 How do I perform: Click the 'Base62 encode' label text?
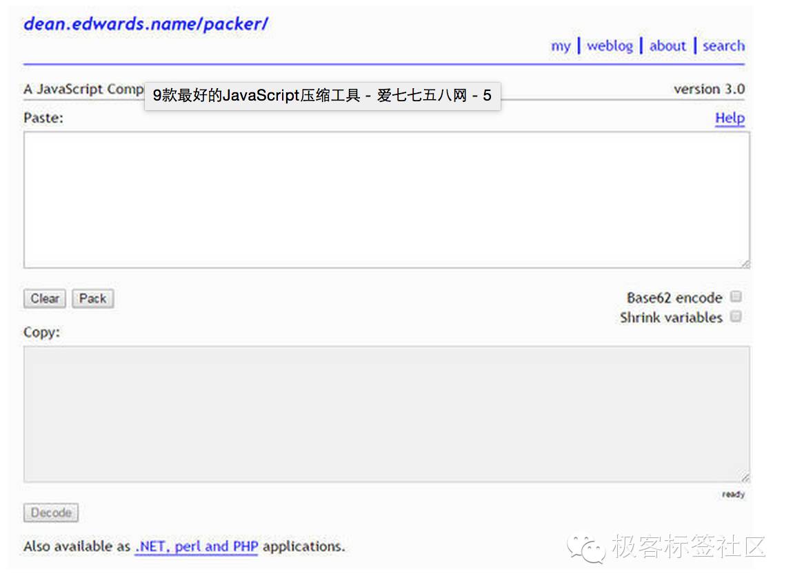674,298
